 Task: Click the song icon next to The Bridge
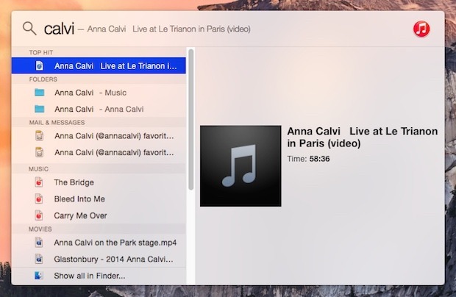click(40, 182)
